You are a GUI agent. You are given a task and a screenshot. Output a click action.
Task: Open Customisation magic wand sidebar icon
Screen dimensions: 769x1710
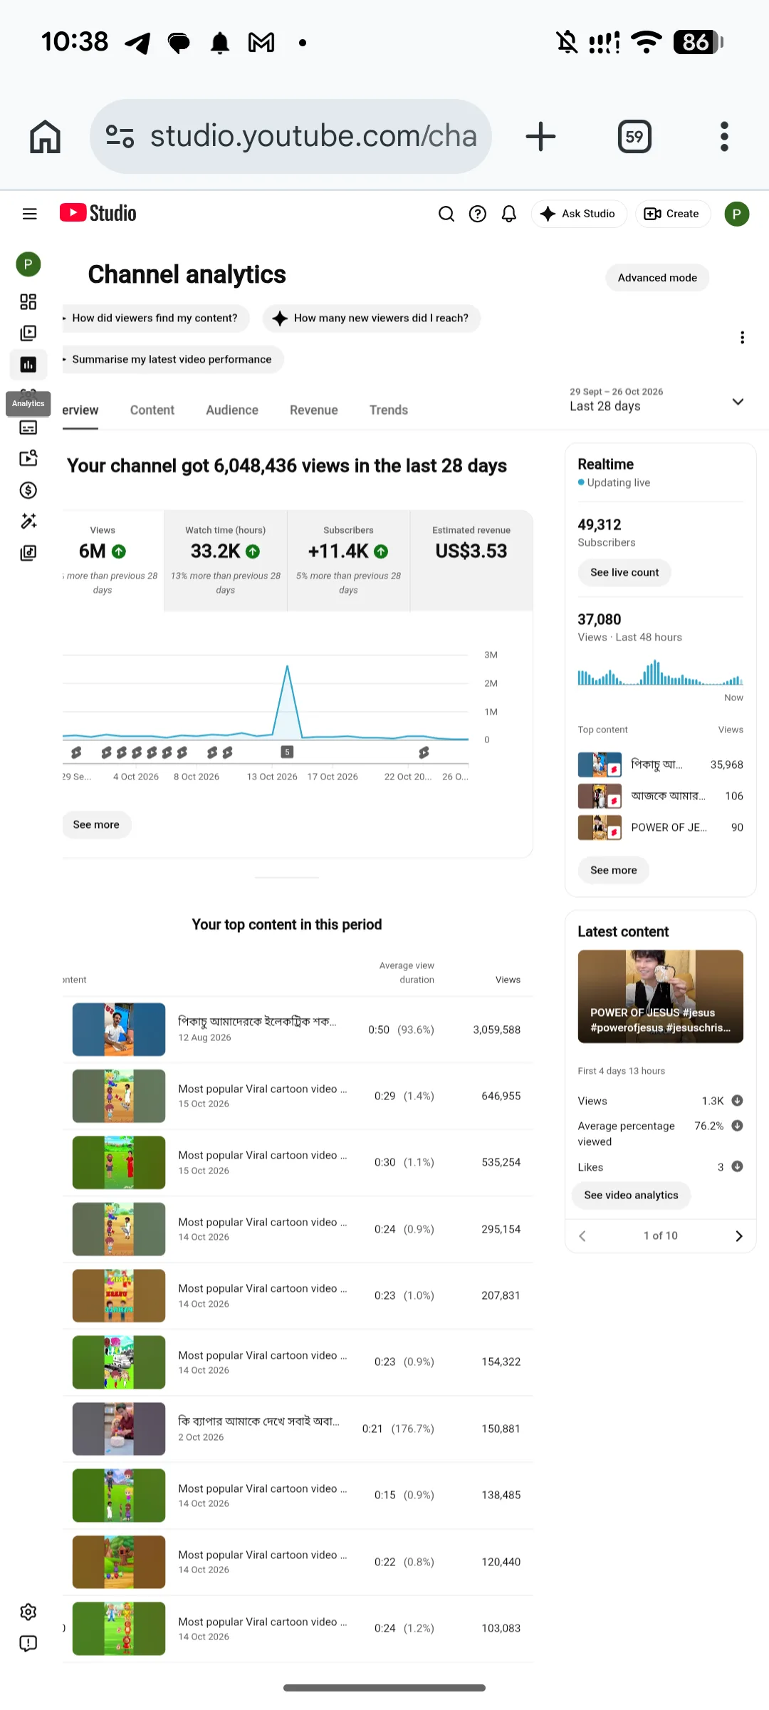tap(28, 522)
